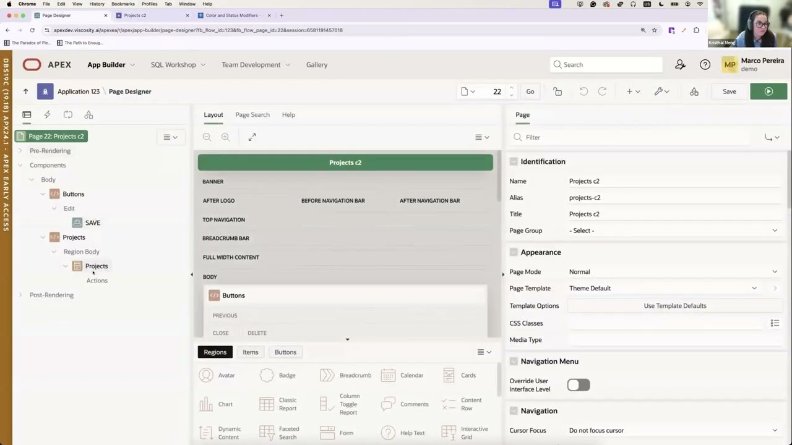Open the Rendering tree tab icon

[27, 114]
